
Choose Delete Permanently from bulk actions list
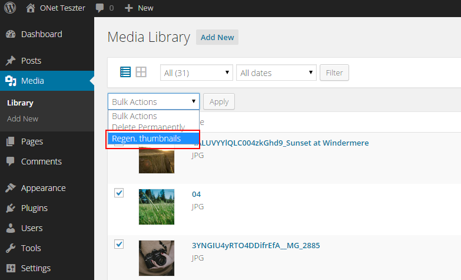point(148,127)
